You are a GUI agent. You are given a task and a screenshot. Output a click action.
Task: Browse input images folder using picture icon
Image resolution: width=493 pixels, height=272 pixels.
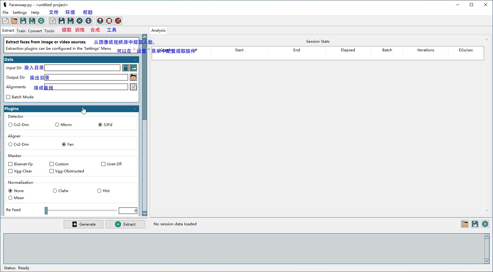point(134,68)
